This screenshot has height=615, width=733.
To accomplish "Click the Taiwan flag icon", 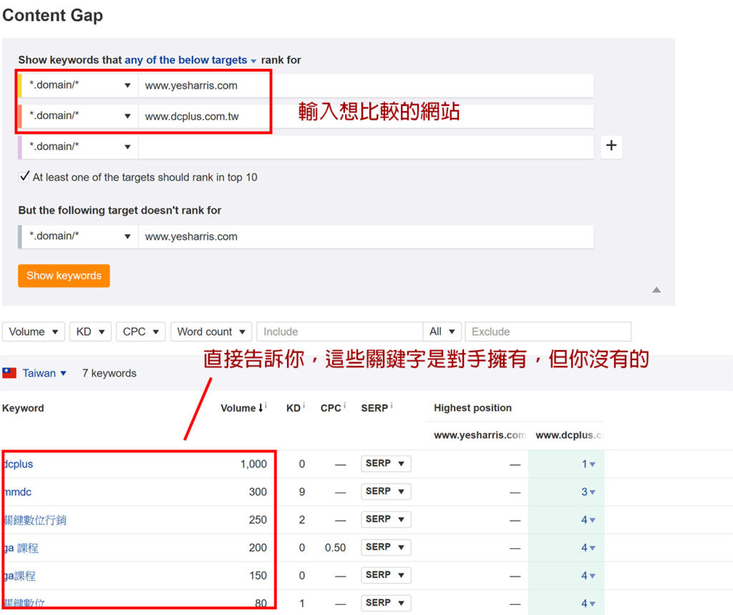I will pos(9,373).
